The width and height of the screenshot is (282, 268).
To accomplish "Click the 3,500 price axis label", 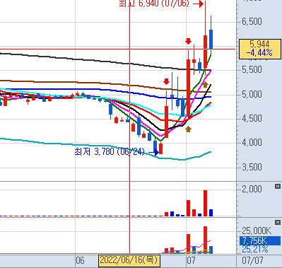I will (x=252, y=167).
